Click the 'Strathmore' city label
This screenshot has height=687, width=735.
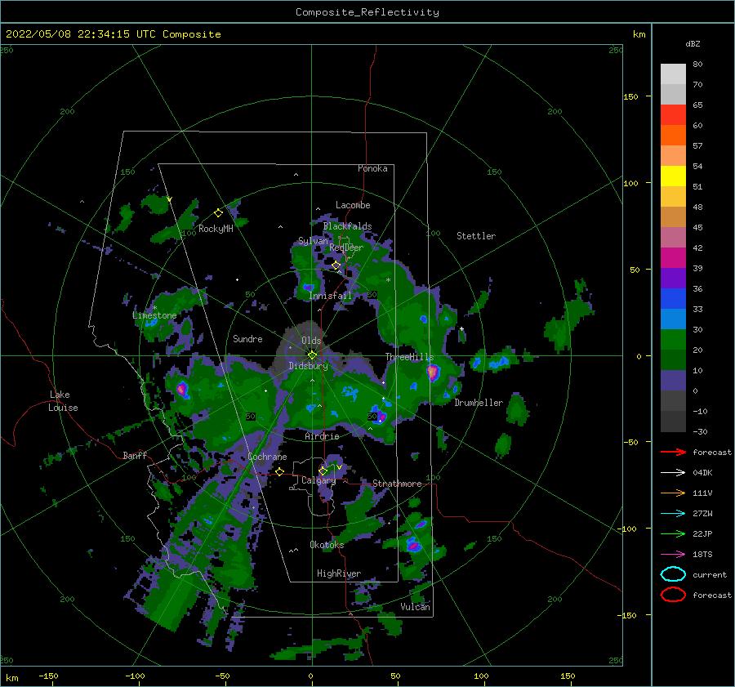397,484
